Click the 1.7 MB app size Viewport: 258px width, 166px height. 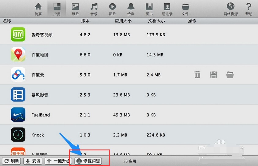click(x=120, y=75)
